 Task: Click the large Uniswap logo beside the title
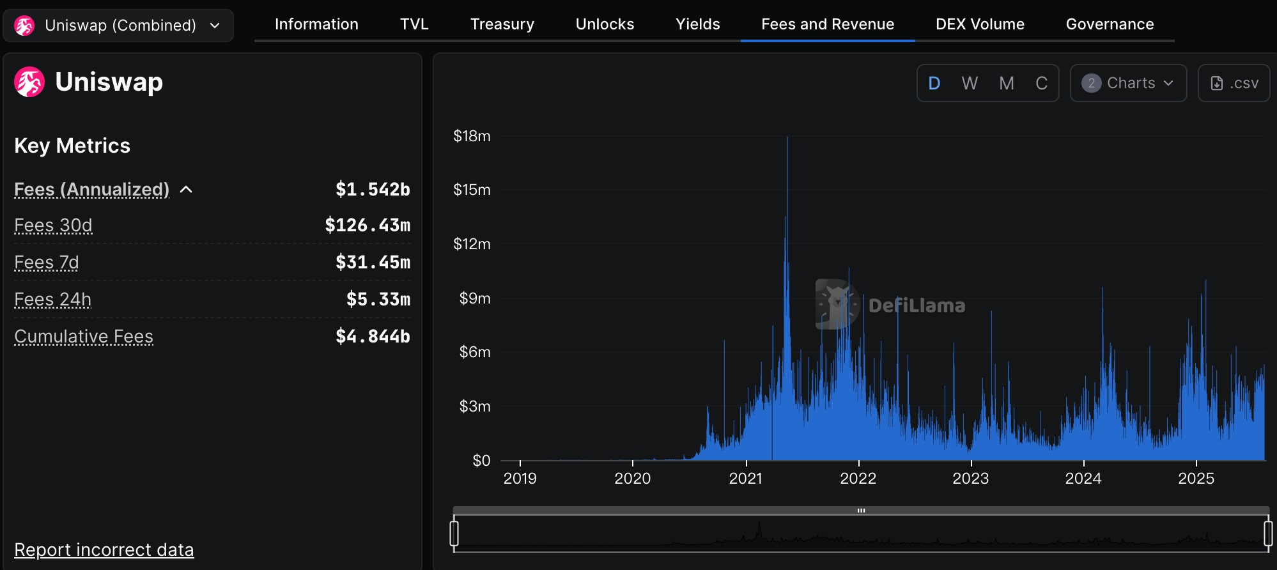[29, 82]
